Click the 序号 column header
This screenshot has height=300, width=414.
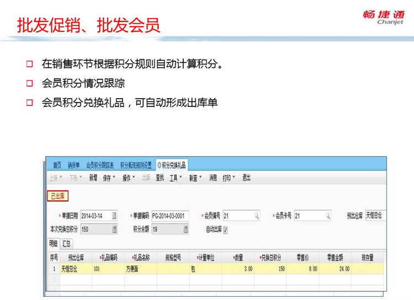(x=54, y=258)
